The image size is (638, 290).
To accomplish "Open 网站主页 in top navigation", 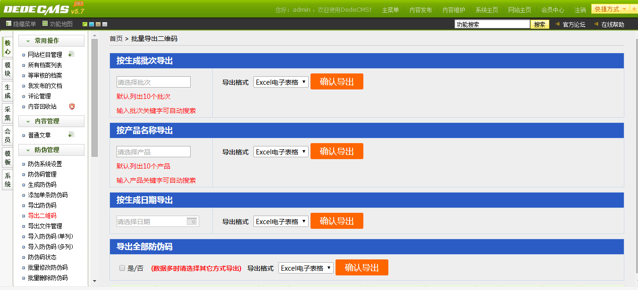I will (520, 10).
